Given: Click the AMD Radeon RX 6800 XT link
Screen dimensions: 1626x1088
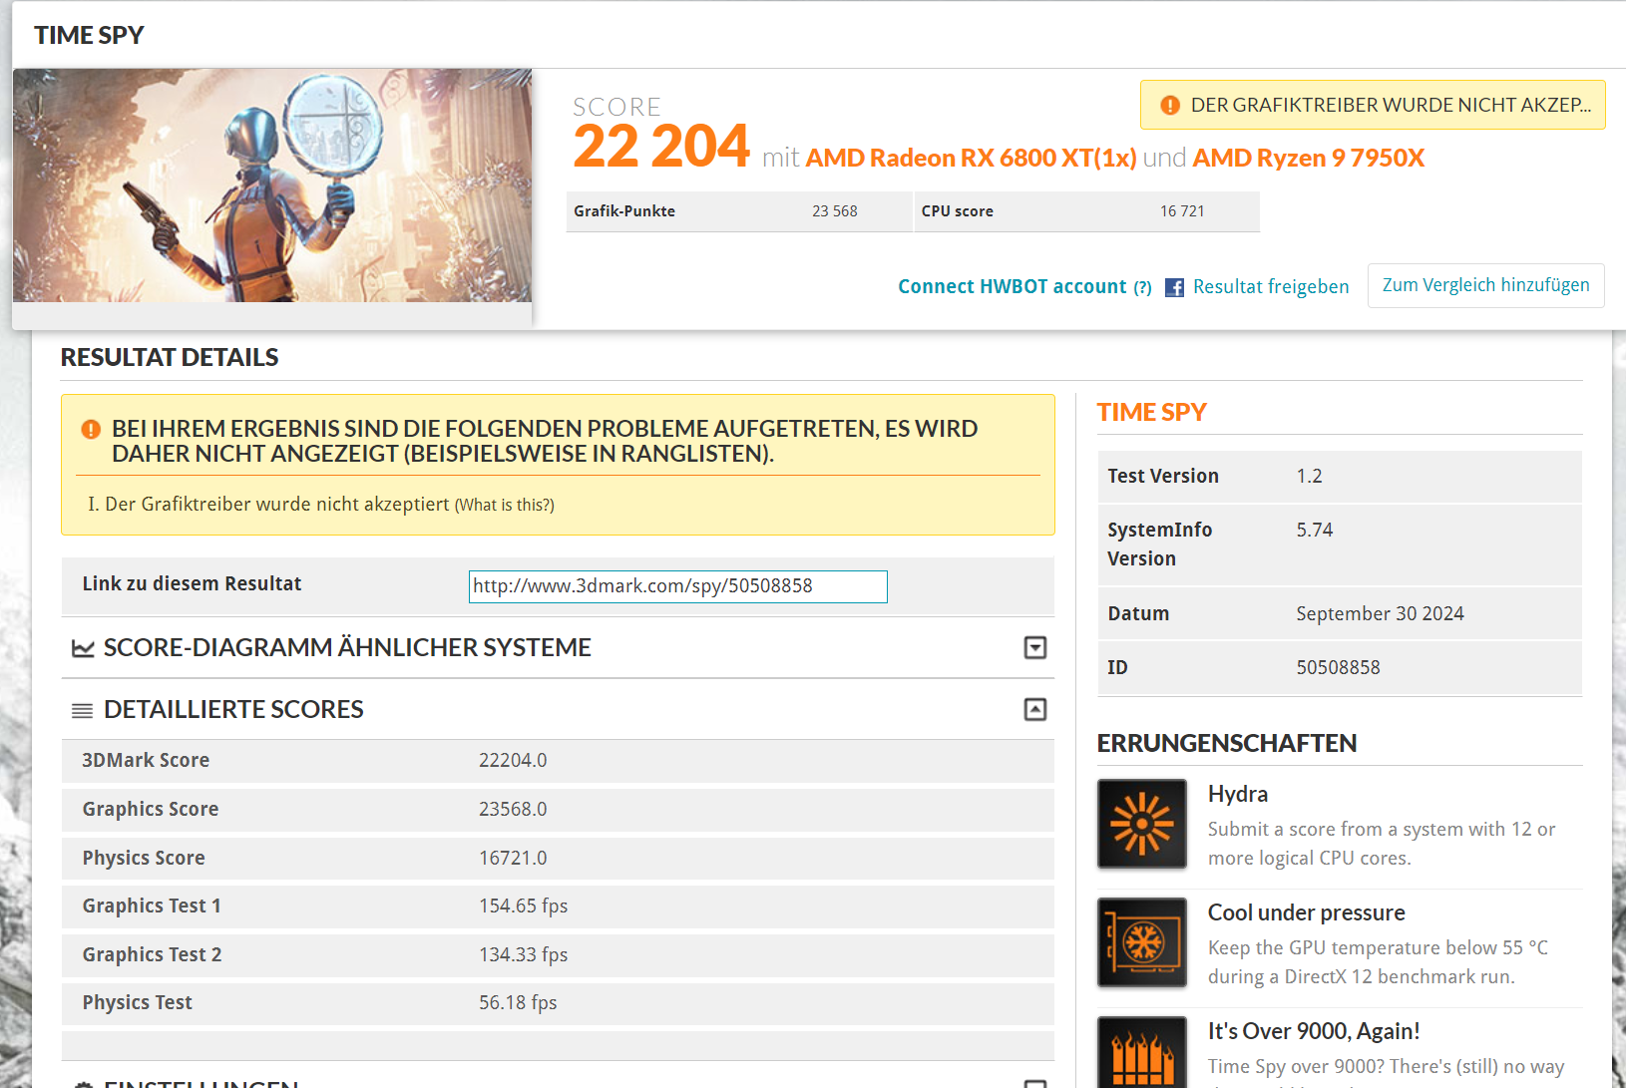Looking at the screenshot, I should 971,158.
